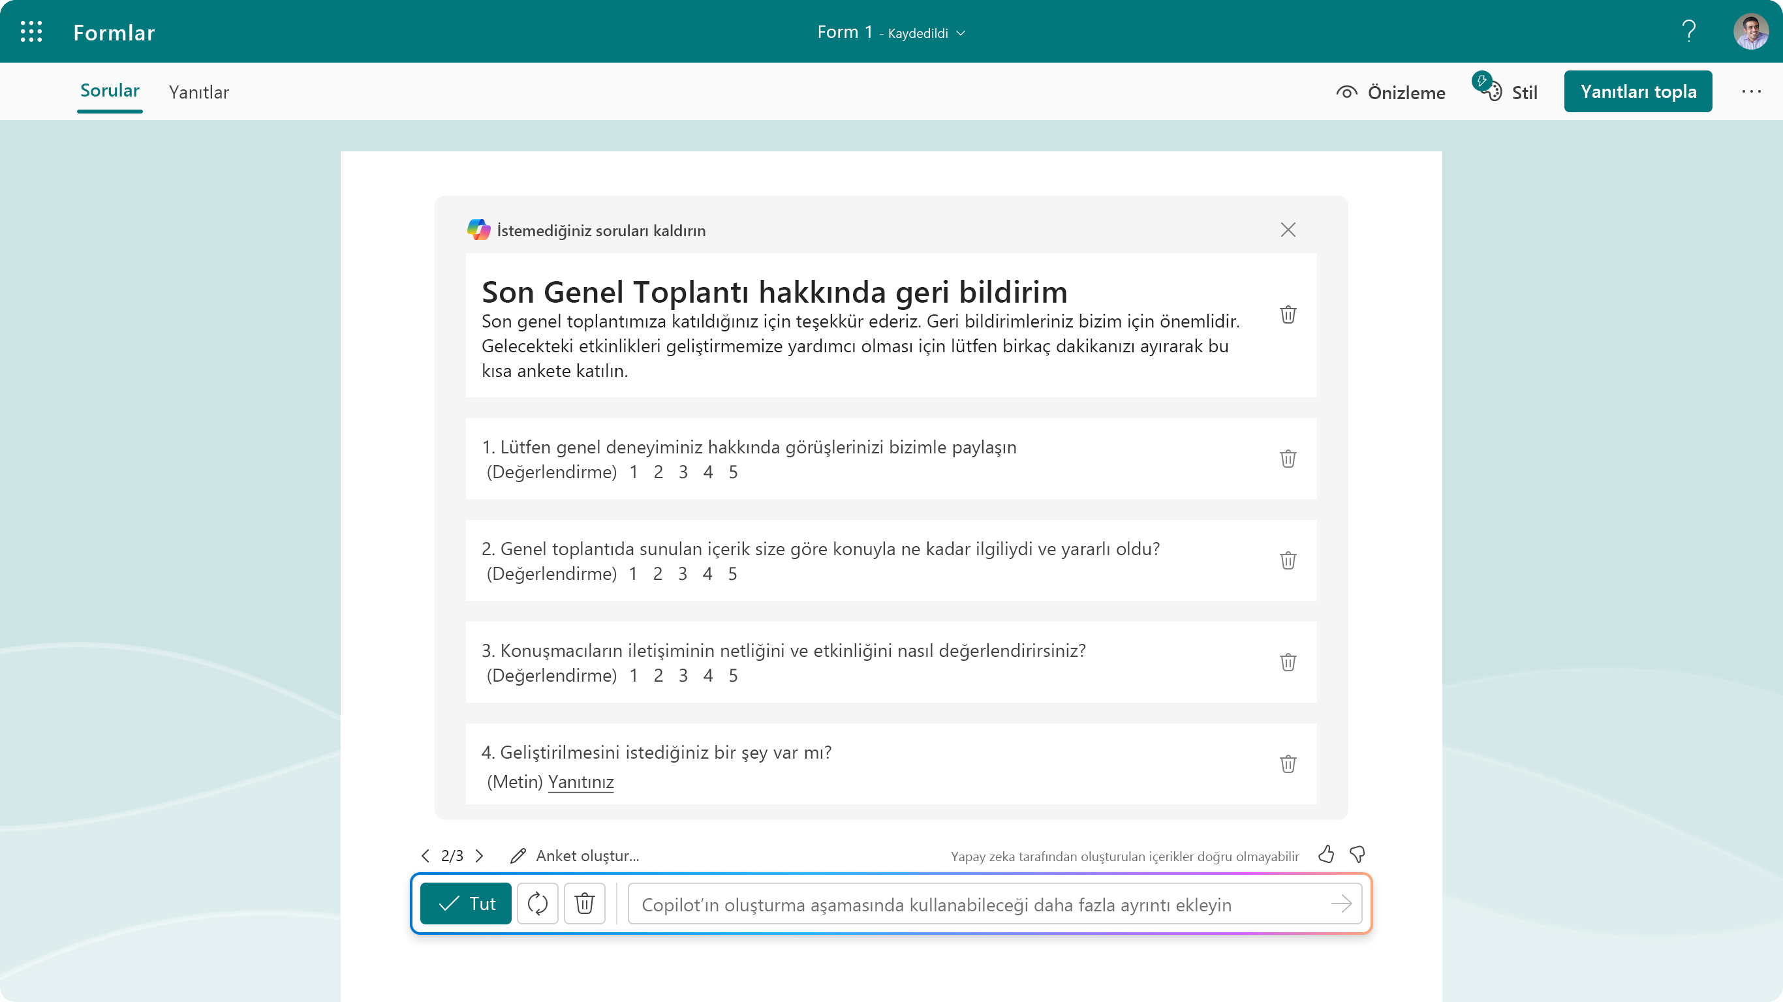Click the Tut keep button

pyautogui.click(x=466, y=903)
